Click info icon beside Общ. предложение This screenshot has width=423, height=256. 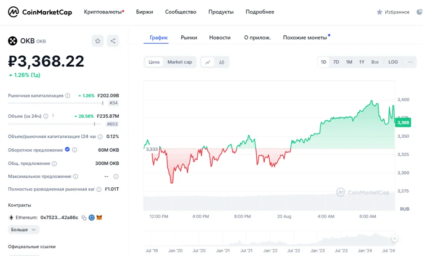[x=54, y=163]
